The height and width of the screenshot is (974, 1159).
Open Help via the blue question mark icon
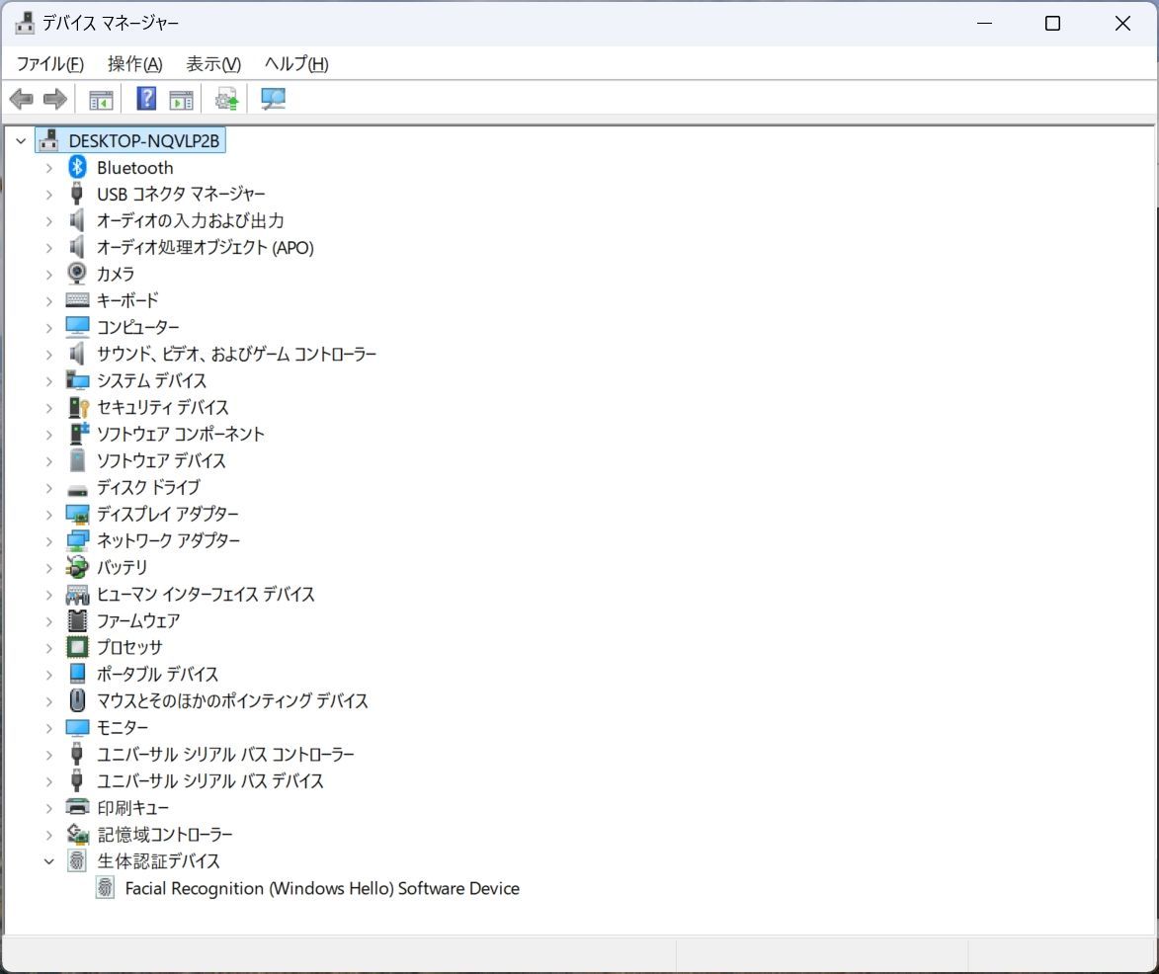tap(144, 98)
